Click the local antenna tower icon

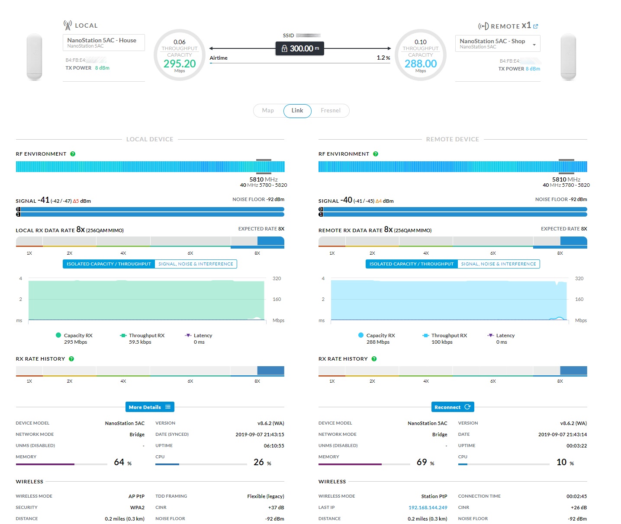point(68,25)
